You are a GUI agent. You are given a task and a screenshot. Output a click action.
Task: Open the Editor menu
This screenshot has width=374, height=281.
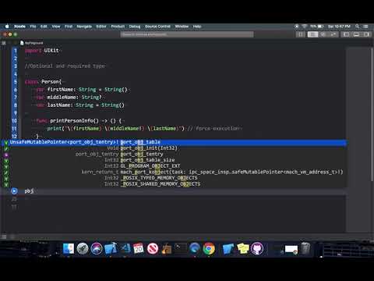point(101,27)
